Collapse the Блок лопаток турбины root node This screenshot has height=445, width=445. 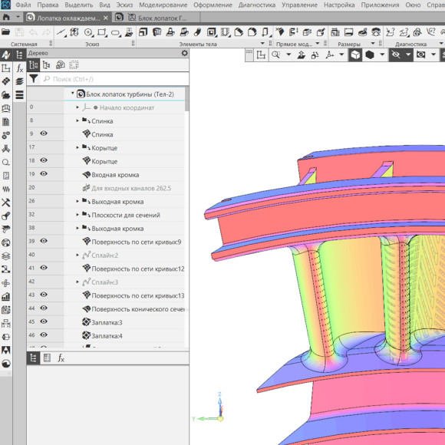[73, 93]
